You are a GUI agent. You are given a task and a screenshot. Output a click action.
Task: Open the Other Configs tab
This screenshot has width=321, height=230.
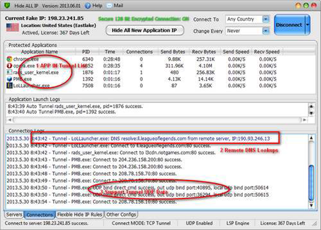click(121, 215)
